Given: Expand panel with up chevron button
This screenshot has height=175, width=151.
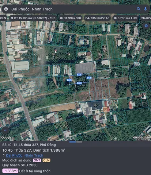Looking at the screenshot, I should point(5,131).
